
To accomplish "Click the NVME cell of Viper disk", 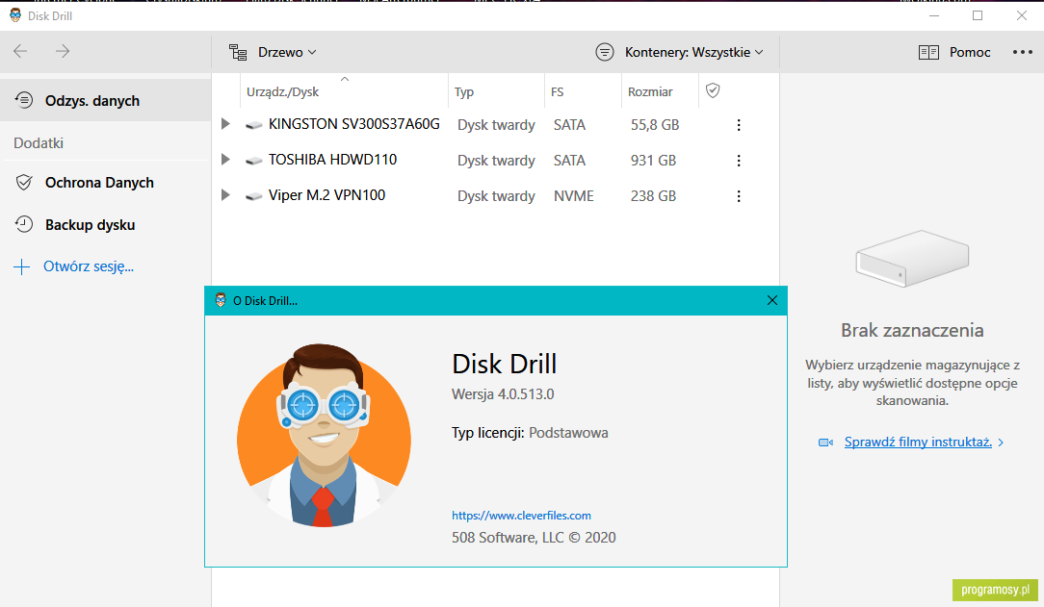I will tap(574, 196).
